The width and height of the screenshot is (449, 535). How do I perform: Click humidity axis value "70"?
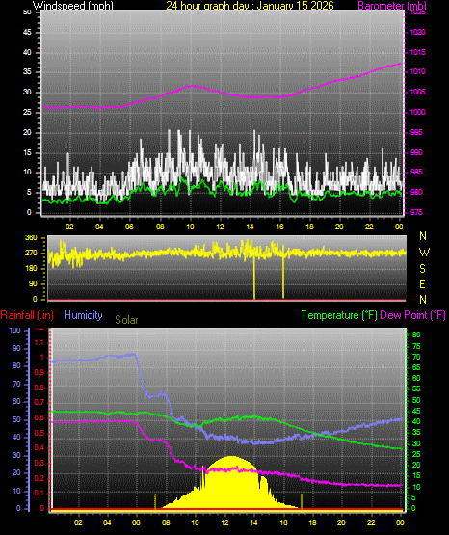16,384
